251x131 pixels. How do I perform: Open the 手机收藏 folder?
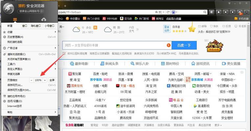point(241,19)
